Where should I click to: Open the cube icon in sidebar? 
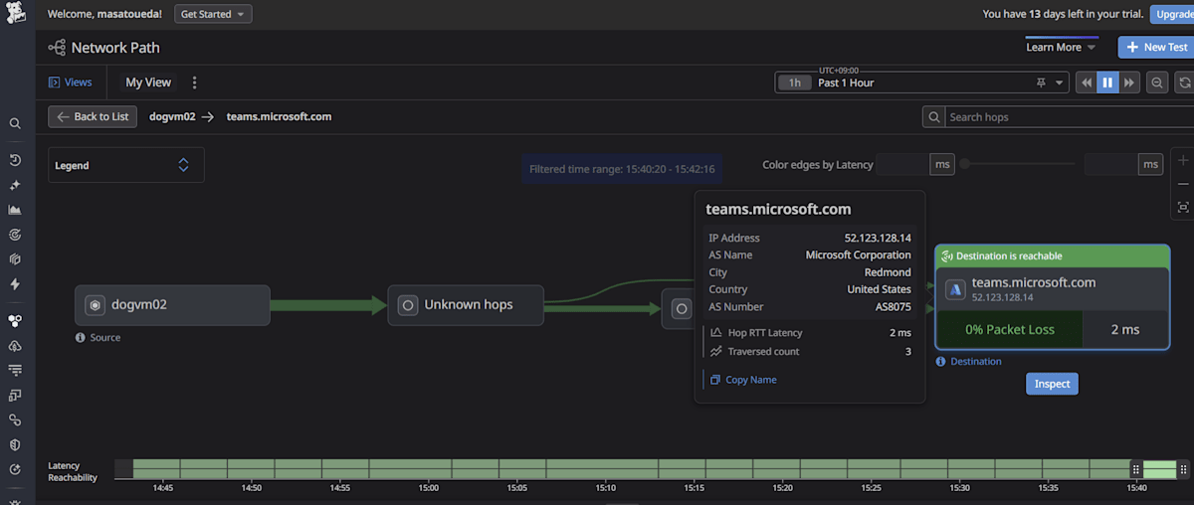point(15,259)
